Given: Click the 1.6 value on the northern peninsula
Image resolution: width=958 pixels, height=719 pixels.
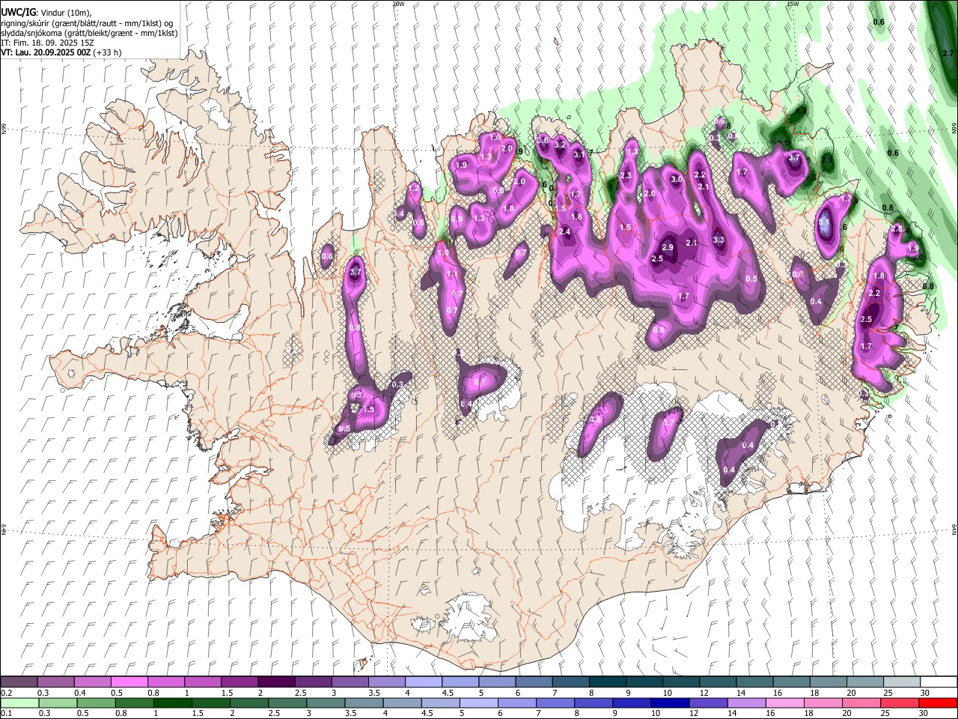Looking at the screenshot, I should pos(495,138).
